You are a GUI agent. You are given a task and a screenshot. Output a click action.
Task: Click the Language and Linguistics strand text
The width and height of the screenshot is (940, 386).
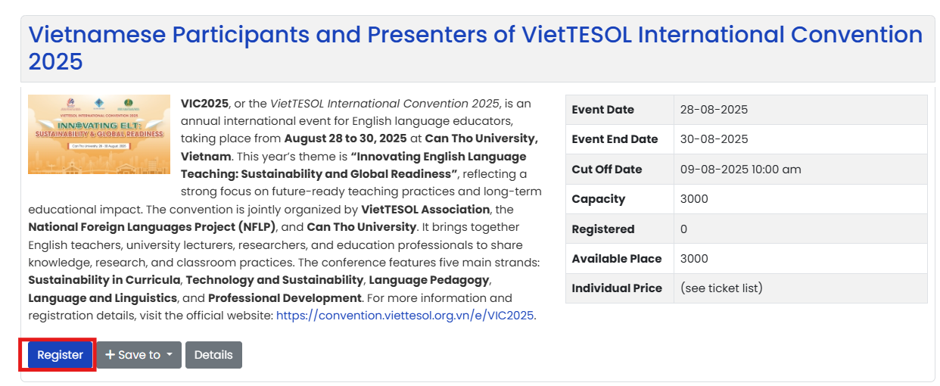coord(102,298)
